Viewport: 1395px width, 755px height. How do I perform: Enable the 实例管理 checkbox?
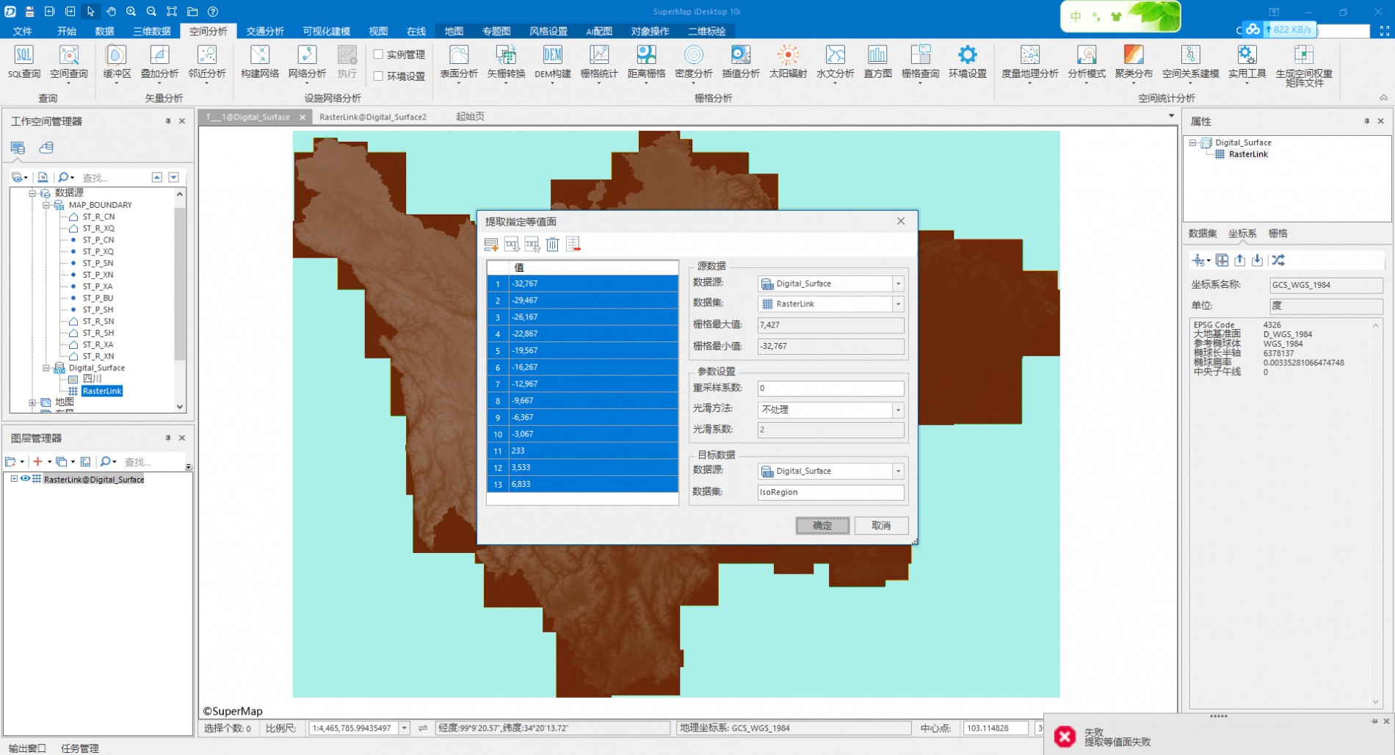point(378,54)
